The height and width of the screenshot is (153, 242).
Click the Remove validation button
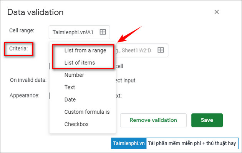click(153, 120)
